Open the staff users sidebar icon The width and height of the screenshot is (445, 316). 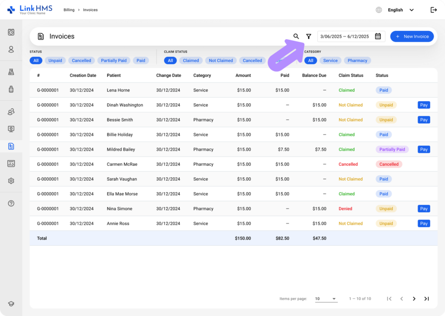[x=11, y=112]
